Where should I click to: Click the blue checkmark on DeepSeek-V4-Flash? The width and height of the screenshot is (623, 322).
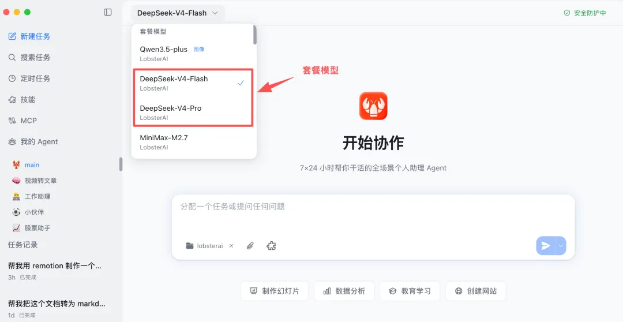[241, 83]
